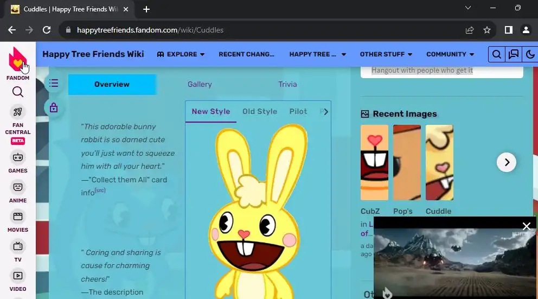538x299 pixels.
Task: Click the page protection lock icon
Action: coord(54,108)
